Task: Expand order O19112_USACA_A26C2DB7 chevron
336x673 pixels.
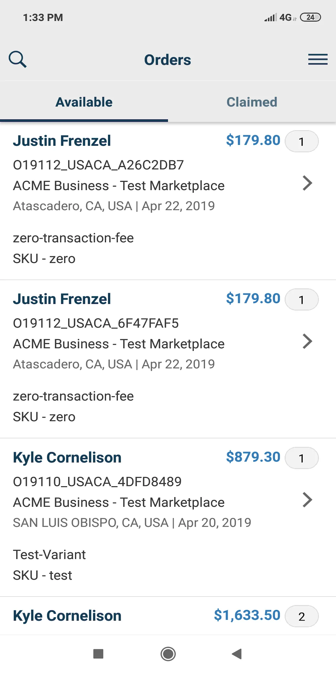Action: 307,183
